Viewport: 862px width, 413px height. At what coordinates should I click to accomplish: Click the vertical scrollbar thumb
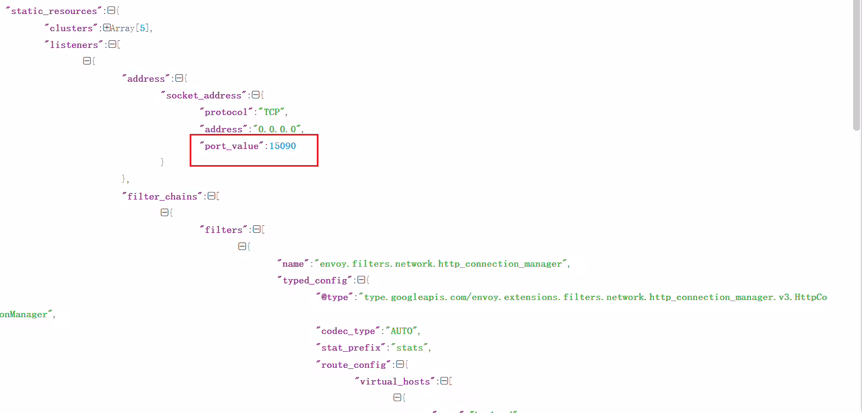(857, 65)
